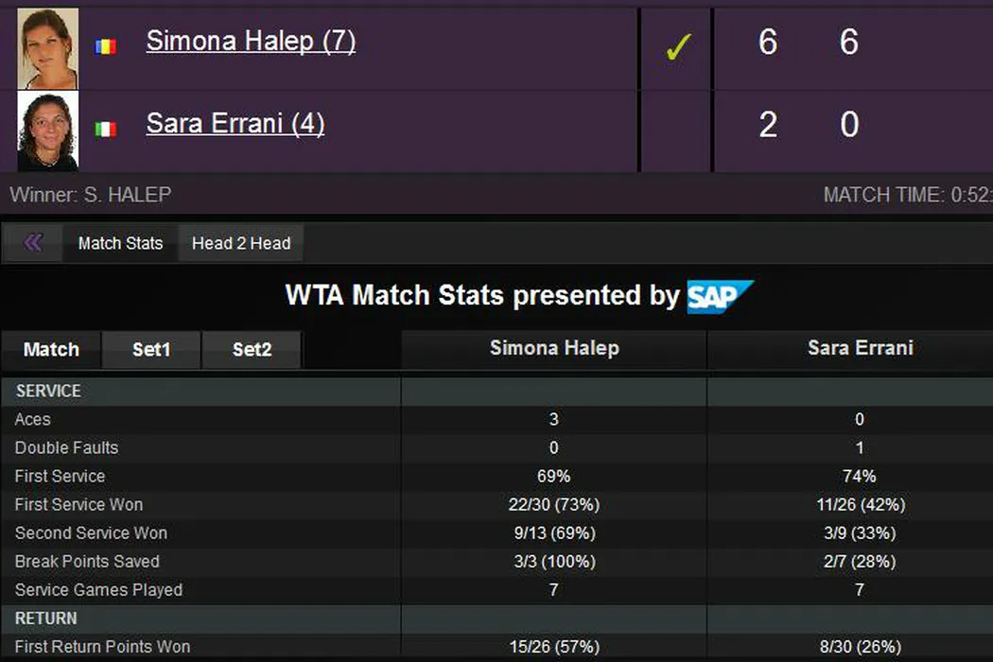Switch to the Head 2 Head tab
Viewport: 993px width, 662px height.
pyautogui.click(x=241, y=244)
